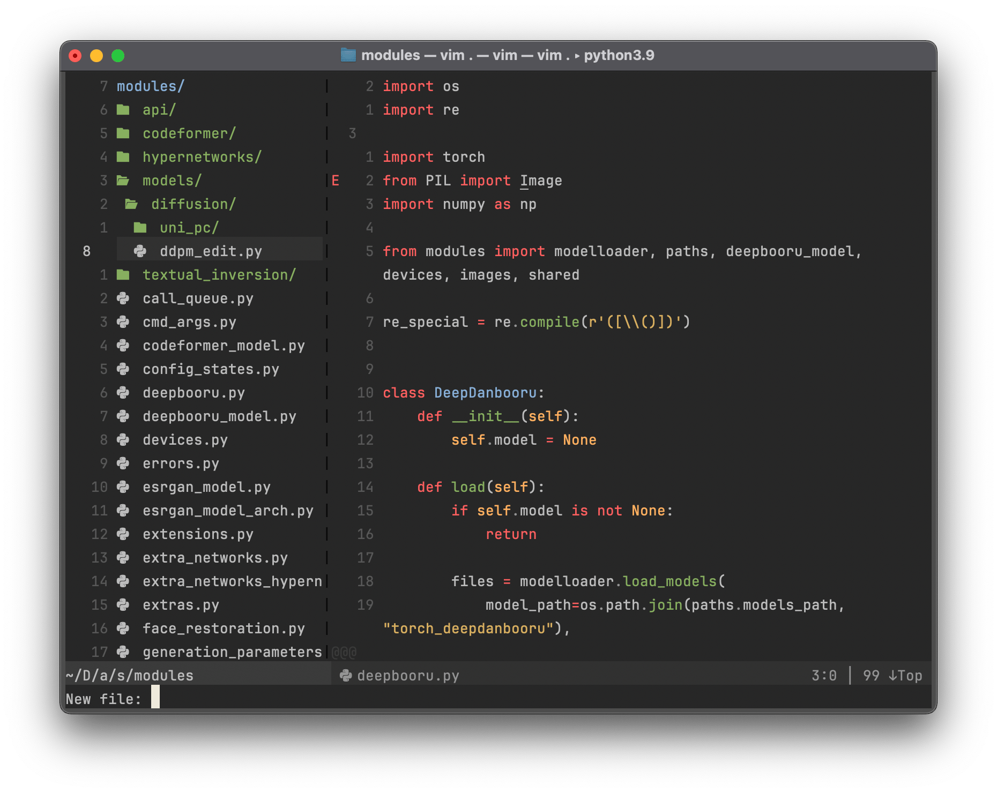Click the Python icon beside esrgan_model.py
This screenshot has width=997, height=793.
pyautogui.click(x=123, y=487)
